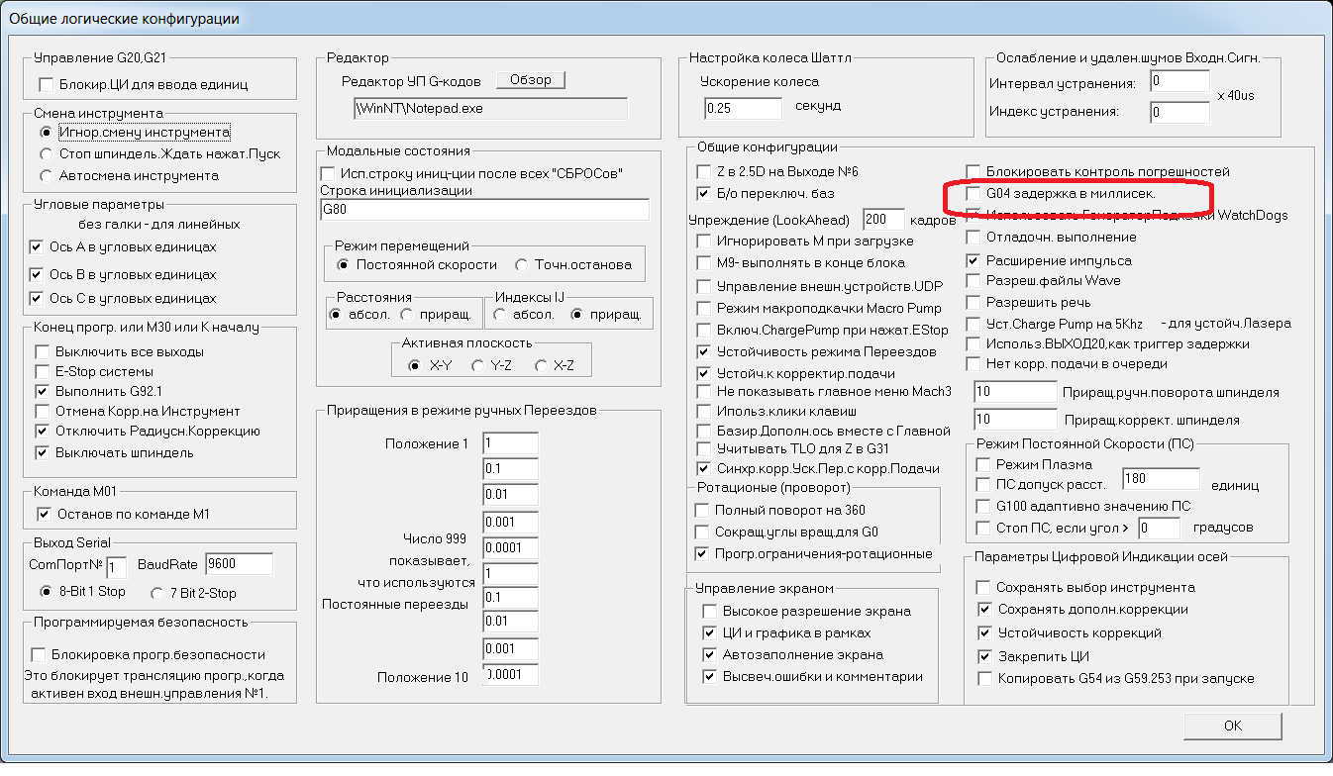
Task: Uncheck Закрепить ЦИ checkbox
Action: coord(984,656)
